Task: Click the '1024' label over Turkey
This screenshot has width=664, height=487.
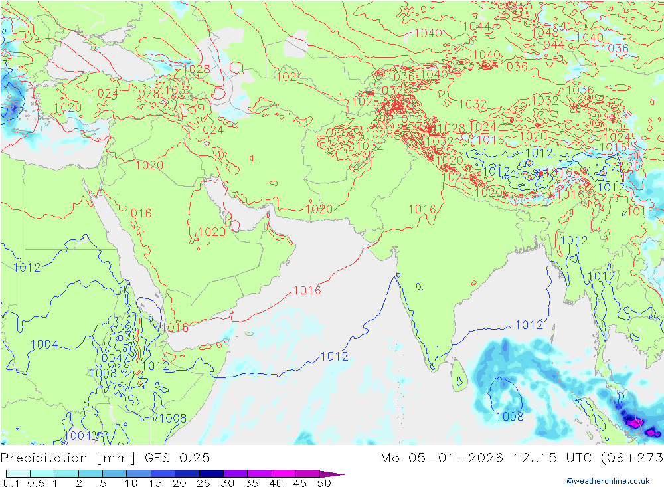Action: tap(104, 93)
